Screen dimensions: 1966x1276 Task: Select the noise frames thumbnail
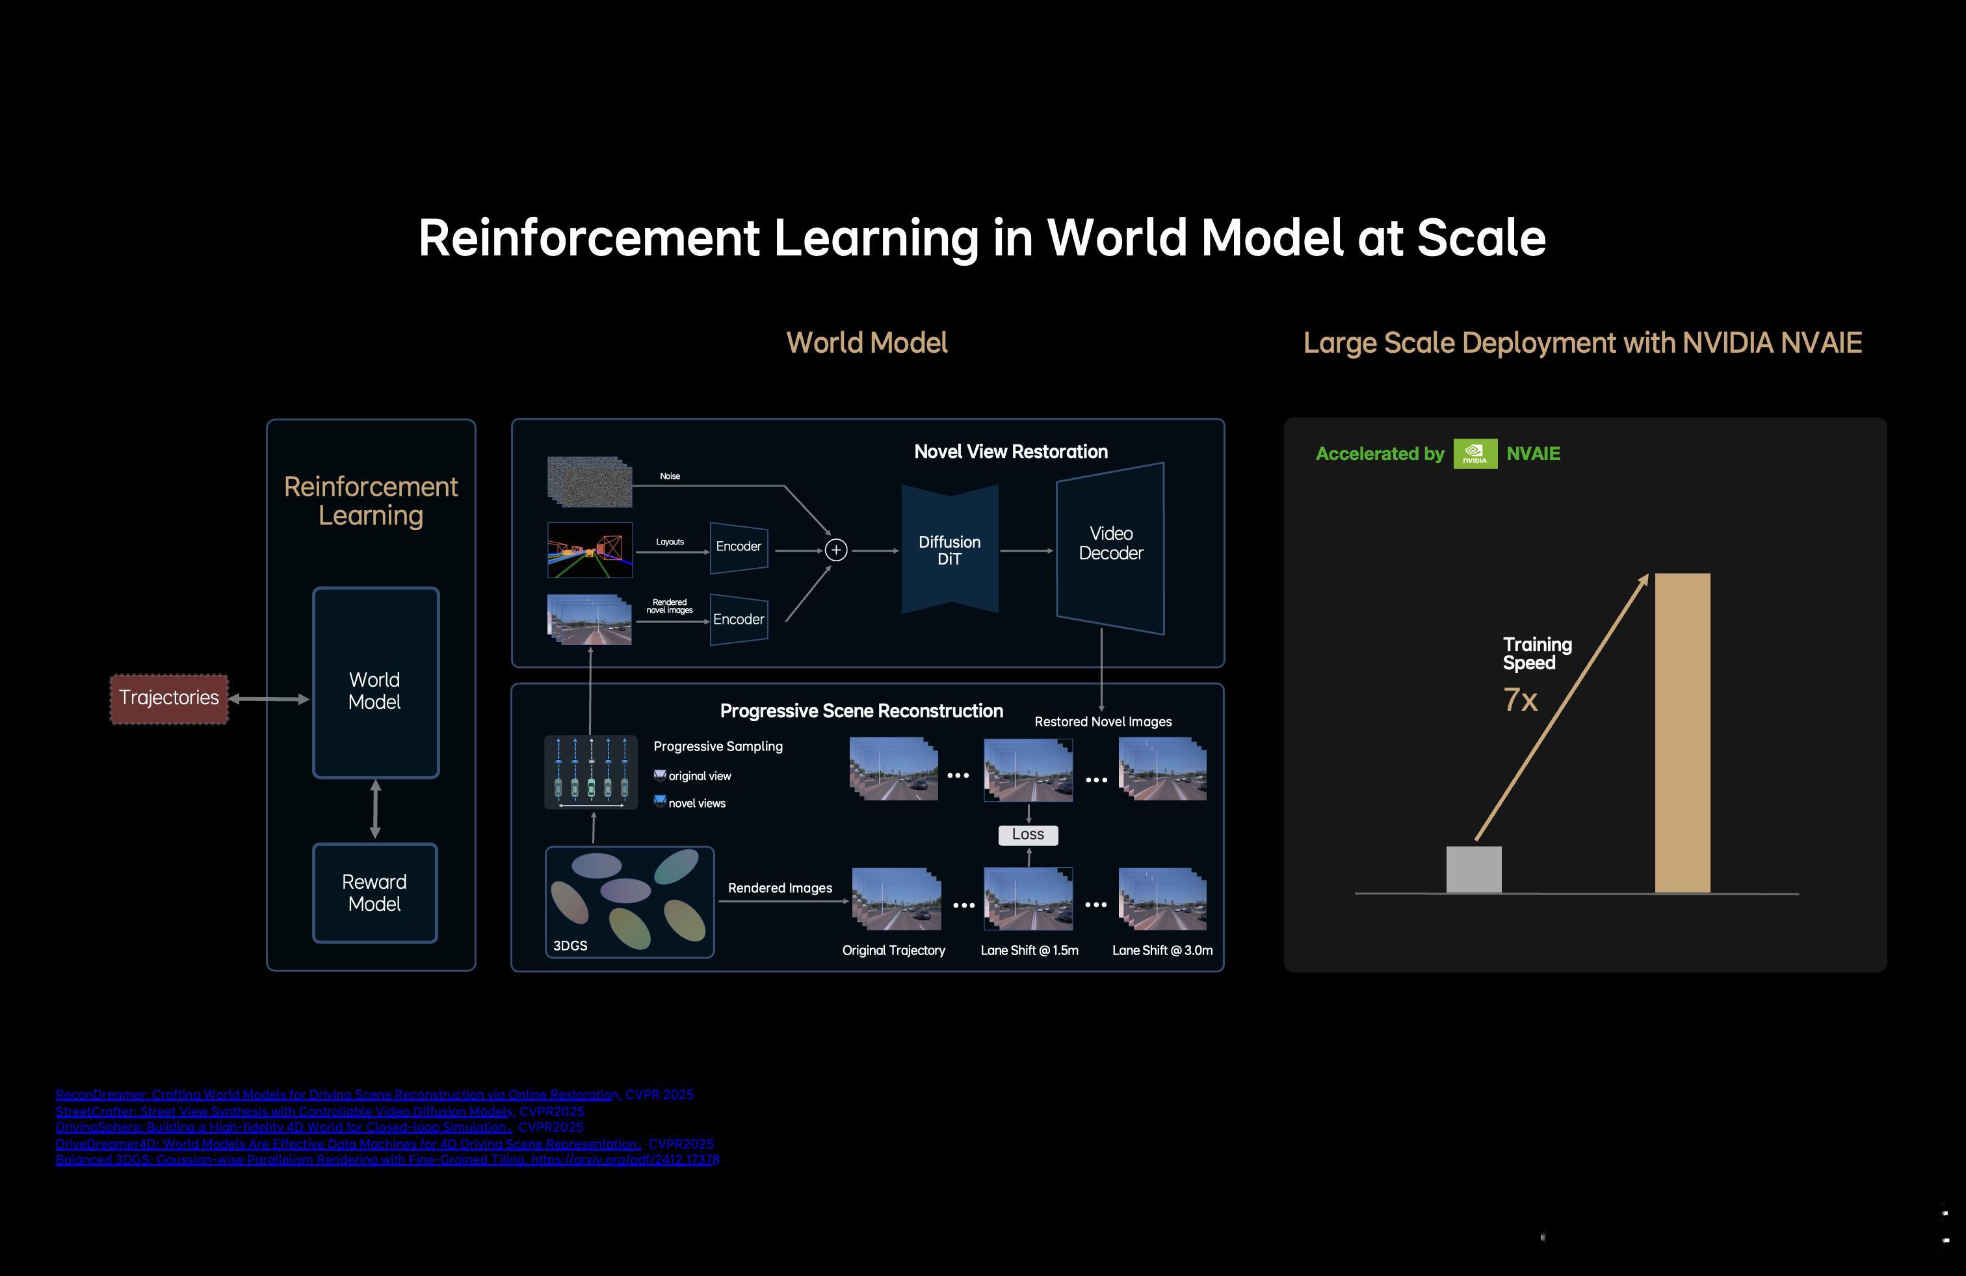coord(589,481)
